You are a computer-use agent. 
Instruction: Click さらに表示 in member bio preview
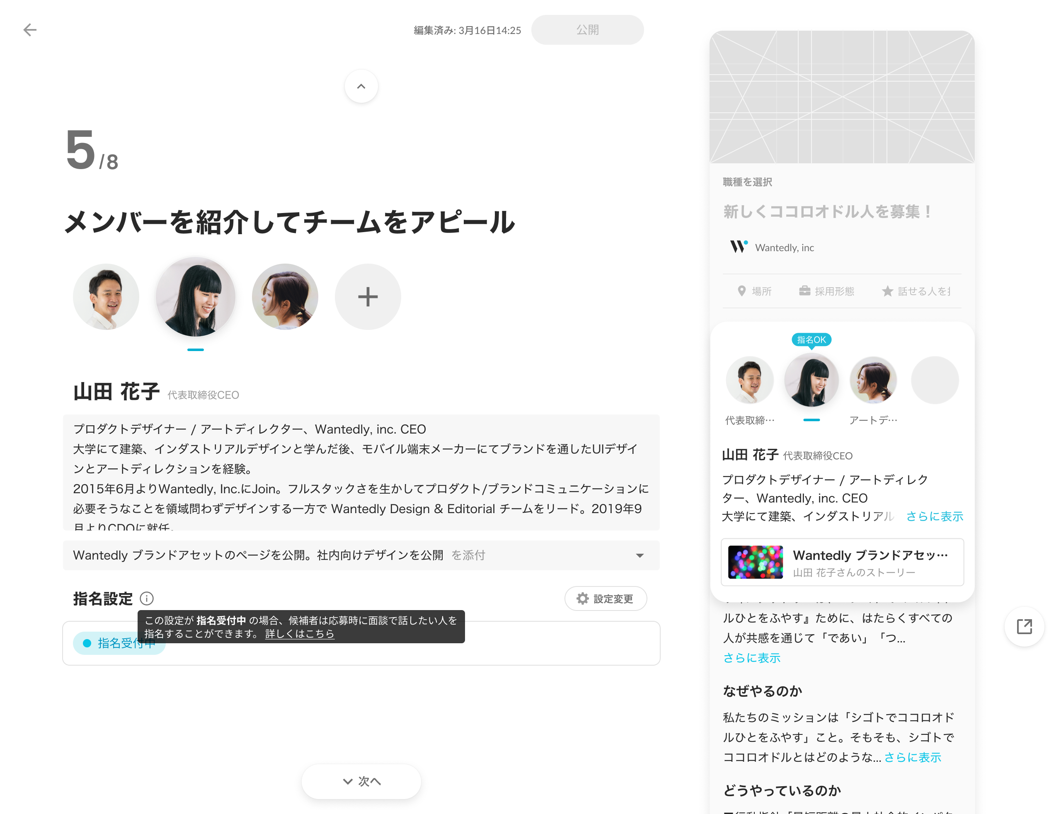[934, 516]
